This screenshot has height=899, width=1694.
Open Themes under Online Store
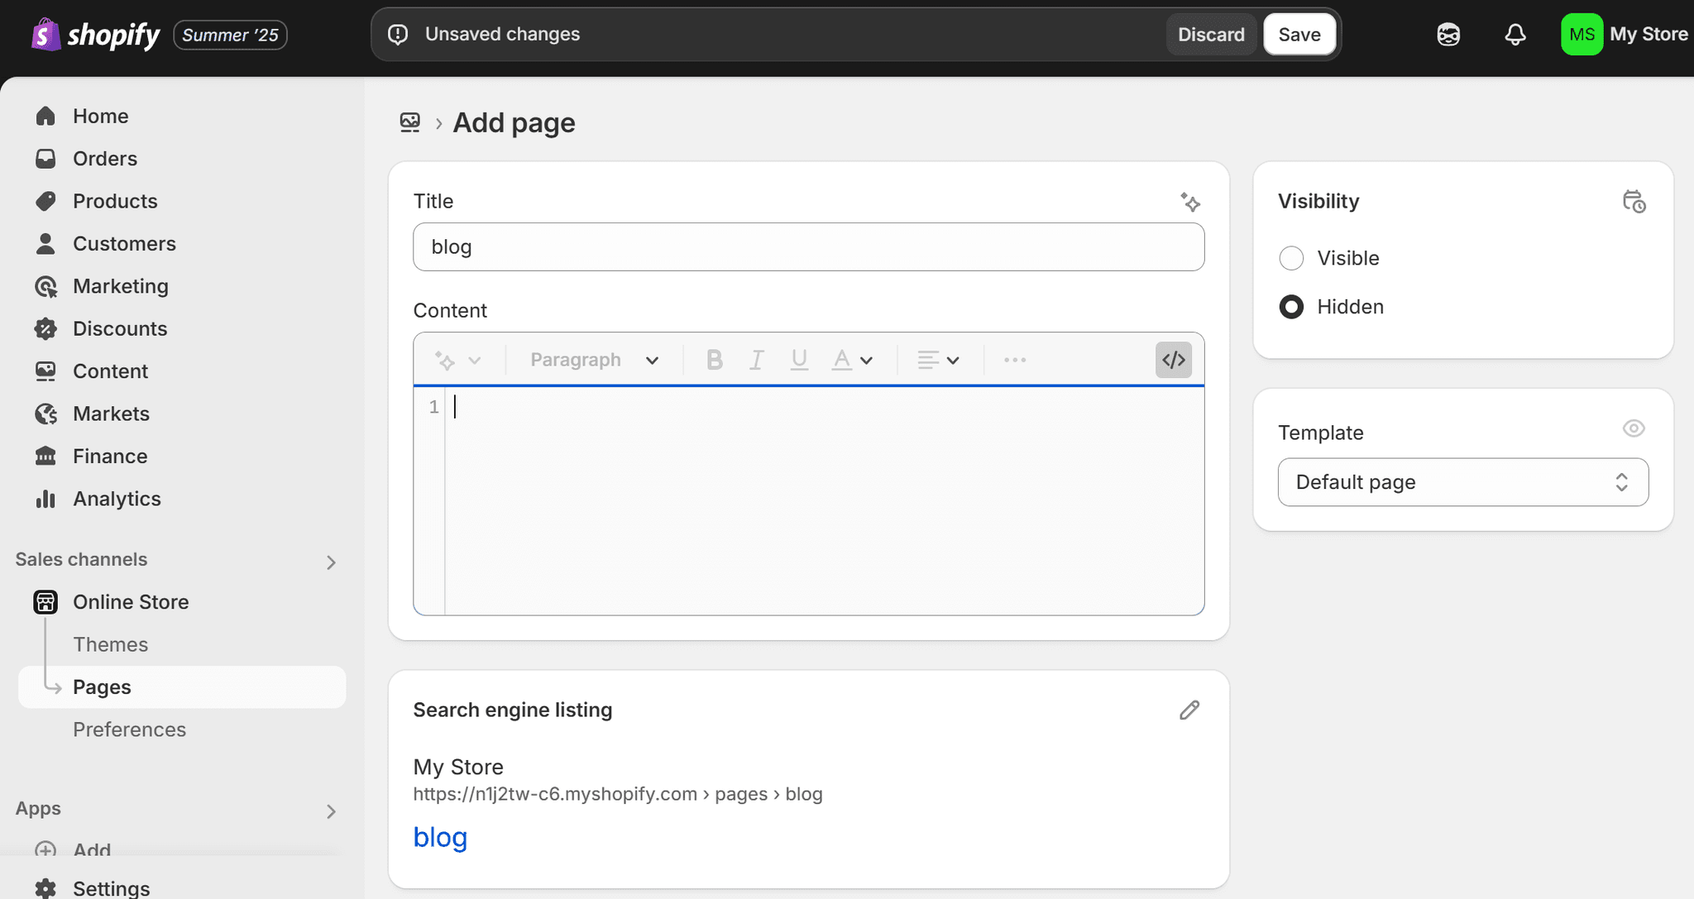click(111, 644)
